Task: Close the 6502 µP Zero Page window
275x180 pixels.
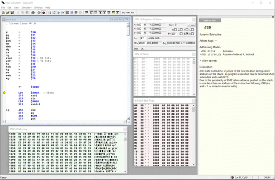Action: (x=193, y=101)
